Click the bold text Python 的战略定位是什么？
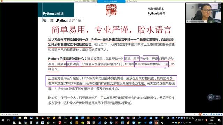 click(x=67, y=59)
